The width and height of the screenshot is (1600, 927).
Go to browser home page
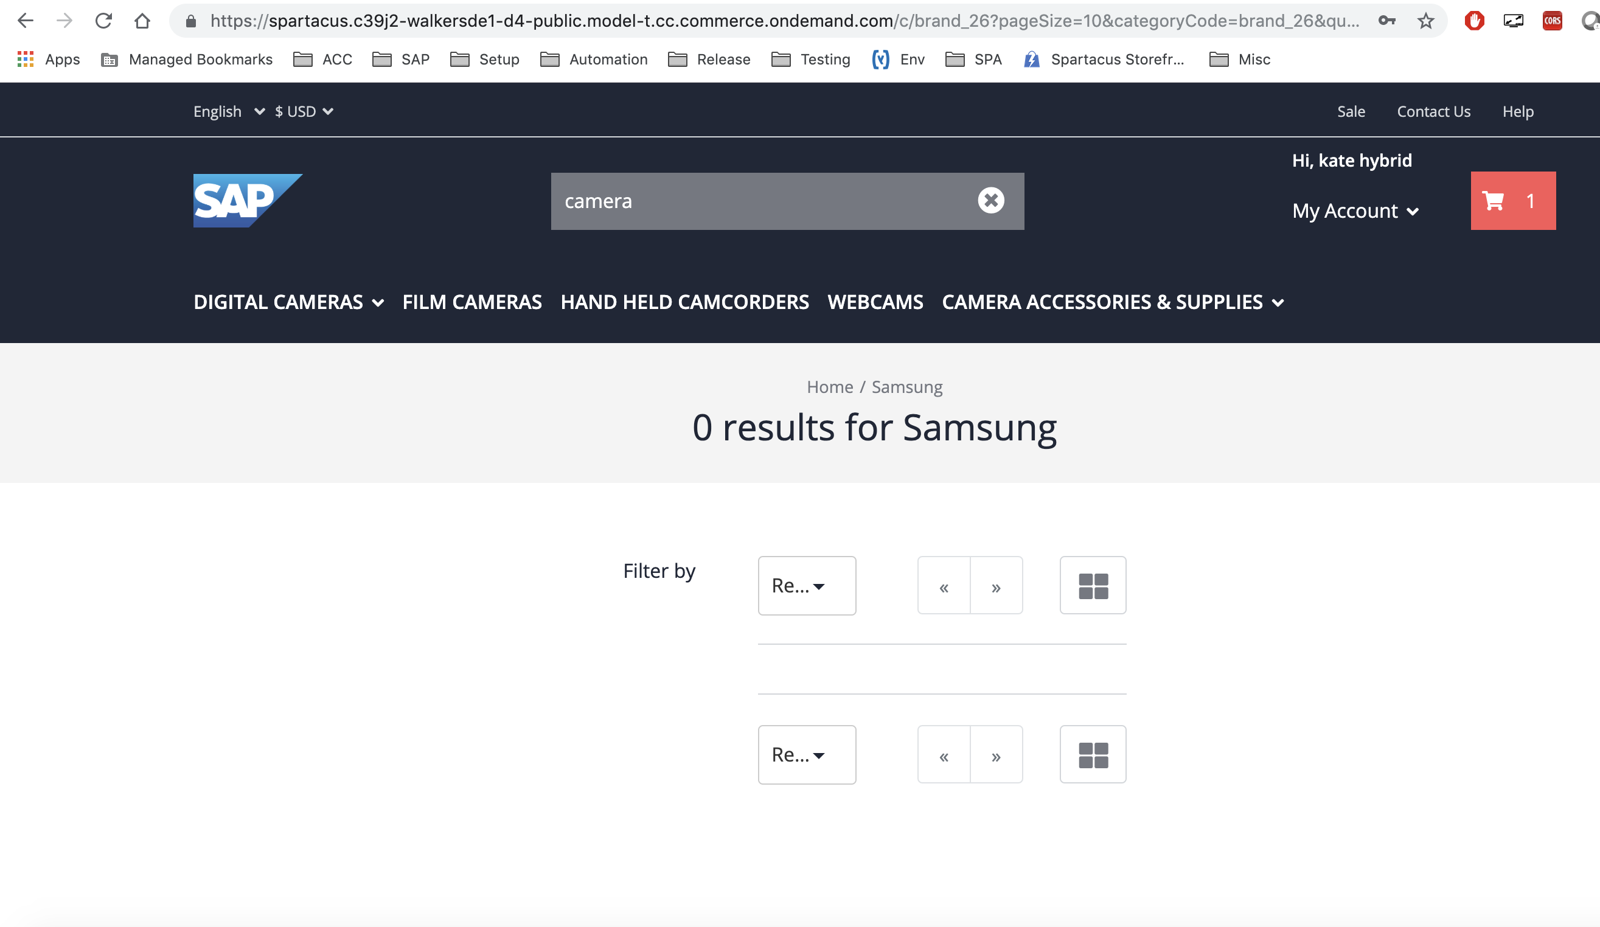[142, 21]
